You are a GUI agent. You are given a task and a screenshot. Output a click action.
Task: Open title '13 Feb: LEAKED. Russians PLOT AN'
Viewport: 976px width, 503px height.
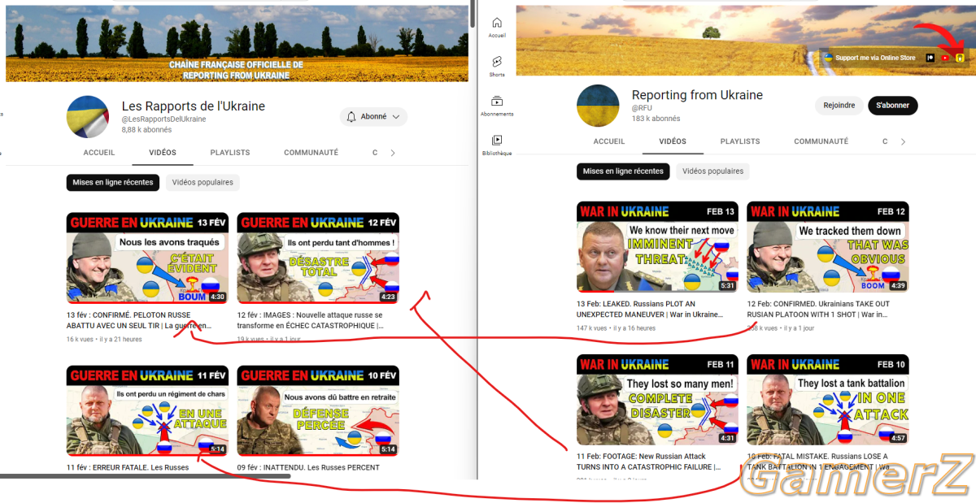pyautogui.click(x=648, y=309)
